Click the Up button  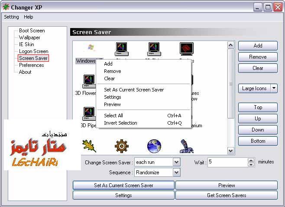coord(258,119)
